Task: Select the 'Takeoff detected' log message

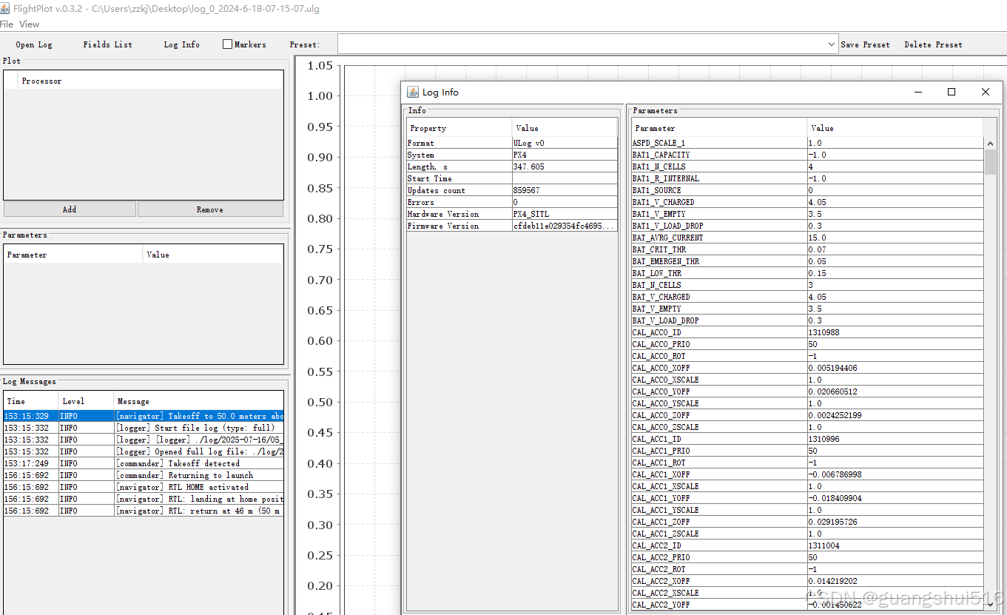Action: click(x=144, y=463)
